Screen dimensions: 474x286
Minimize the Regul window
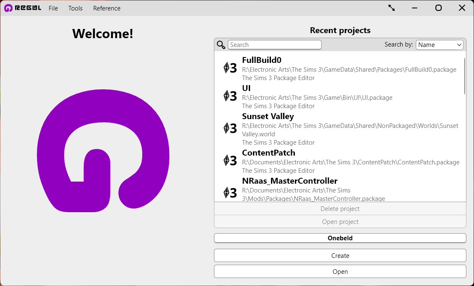tap(414, 8)
